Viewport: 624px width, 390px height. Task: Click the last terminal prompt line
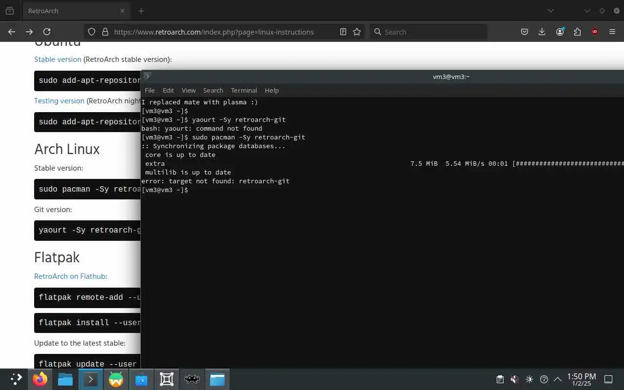(165, 190)
